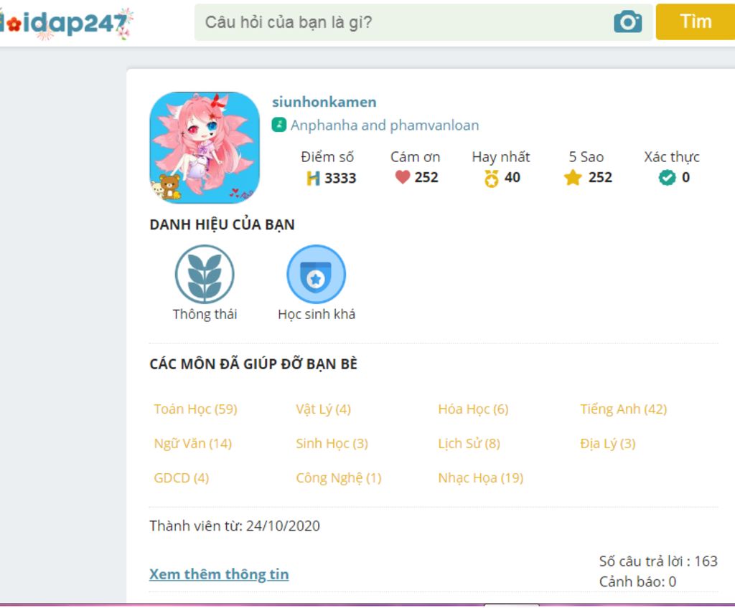Screen dimensions: 735x608
Task: Click the Hay nhất label
Action: (500, 156)
